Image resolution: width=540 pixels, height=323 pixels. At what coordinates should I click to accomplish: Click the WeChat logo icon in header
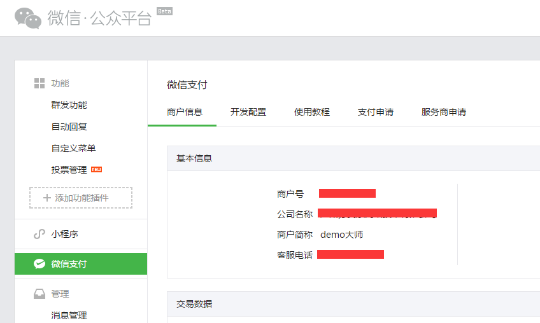(28, 18)
